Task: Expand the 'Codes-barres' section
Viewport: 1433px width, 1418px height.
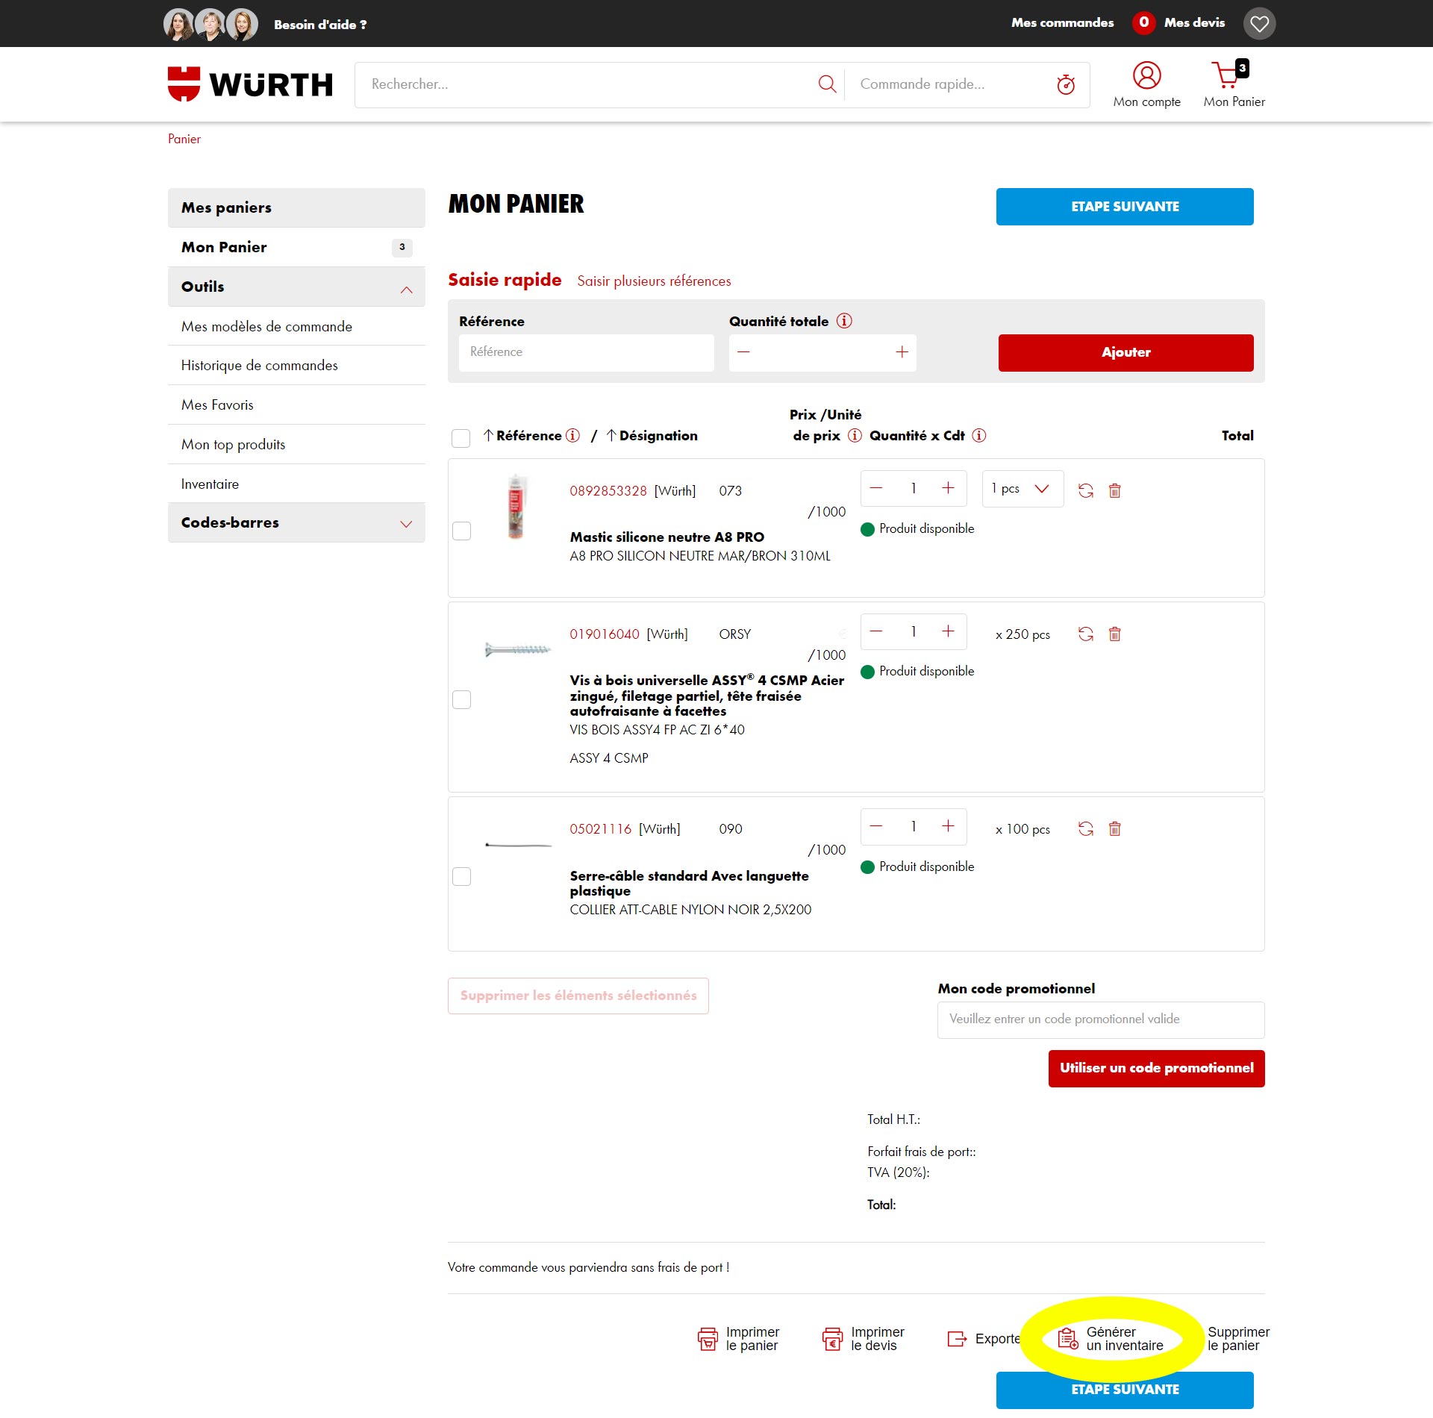Action: coord(295,522)
